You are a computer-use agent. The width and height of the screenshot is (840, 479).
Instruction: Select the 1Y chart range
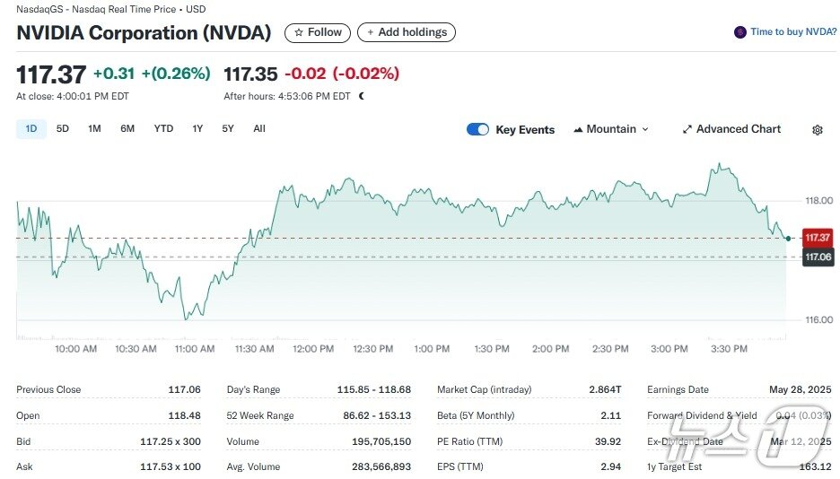(197, 129)
